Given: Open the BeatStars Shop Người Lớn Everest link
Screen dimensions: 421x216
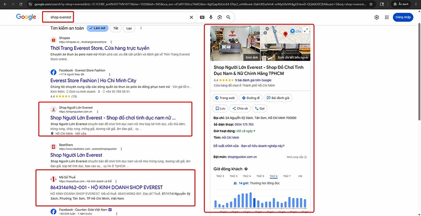Looking at the screenshot, I should pyautogui.click(x=76, y=155).
